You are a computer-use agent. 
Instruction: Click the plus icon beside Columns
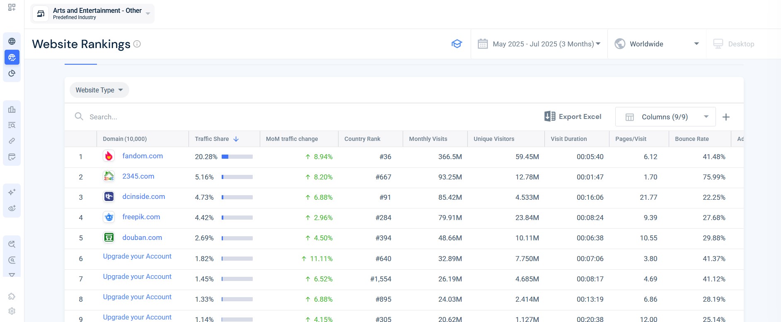726,117
